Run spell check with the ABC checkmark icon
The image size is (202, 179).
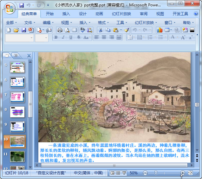[x=82, y=30]
